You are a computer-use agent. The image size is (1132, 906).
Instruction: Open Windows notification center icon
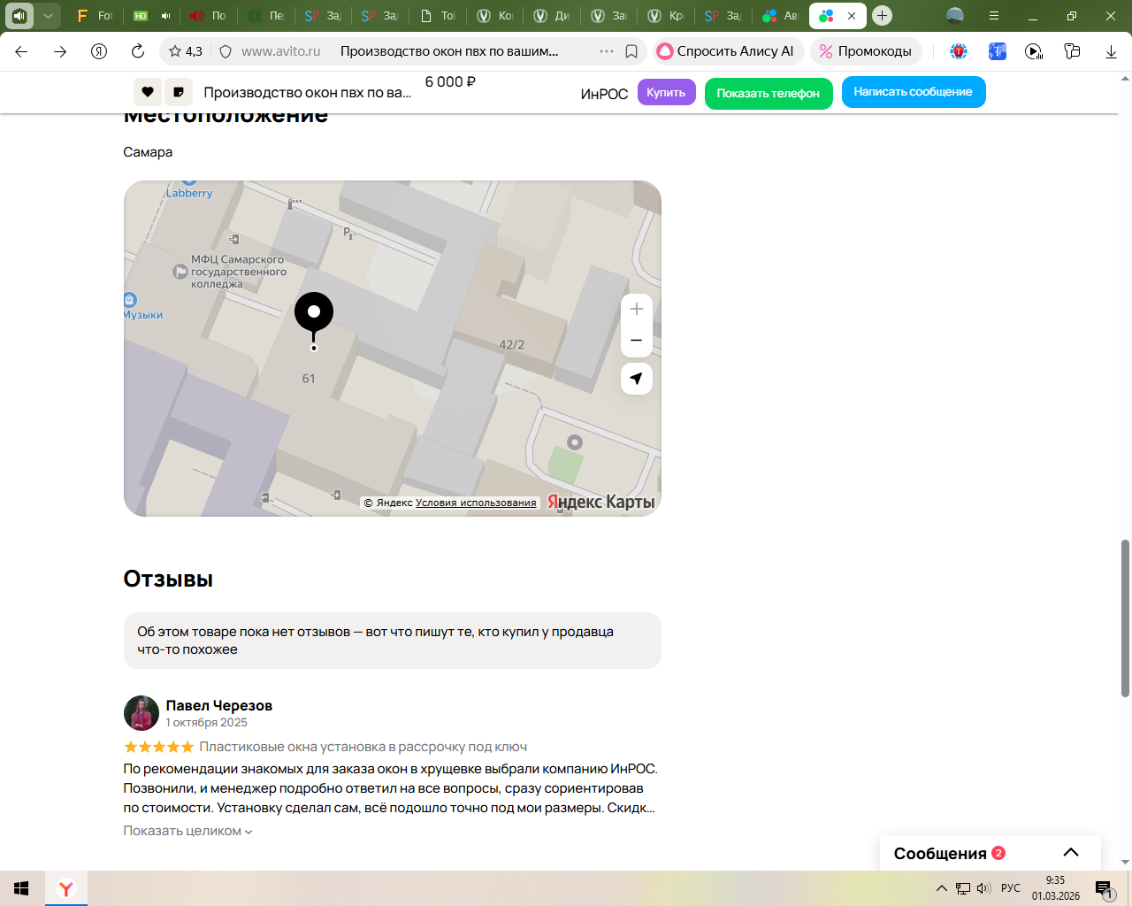1104,888
